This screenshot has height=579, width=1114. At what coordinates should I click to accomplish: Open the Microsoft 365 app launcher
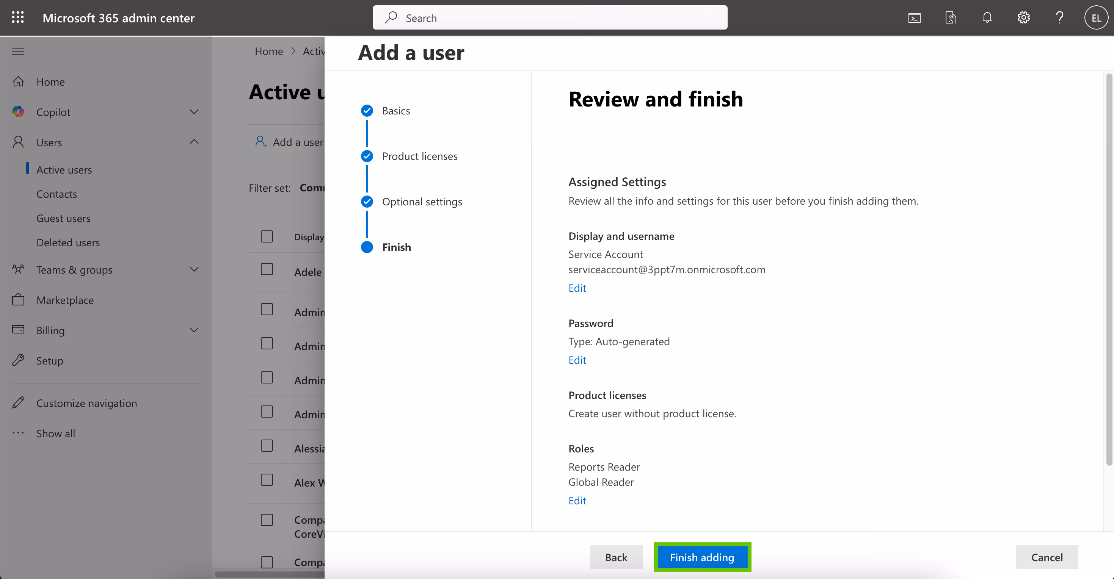tap(18, 17)
